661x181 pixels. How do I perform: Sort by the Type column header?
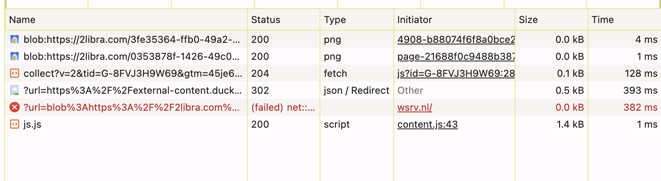tap(335, 20)
